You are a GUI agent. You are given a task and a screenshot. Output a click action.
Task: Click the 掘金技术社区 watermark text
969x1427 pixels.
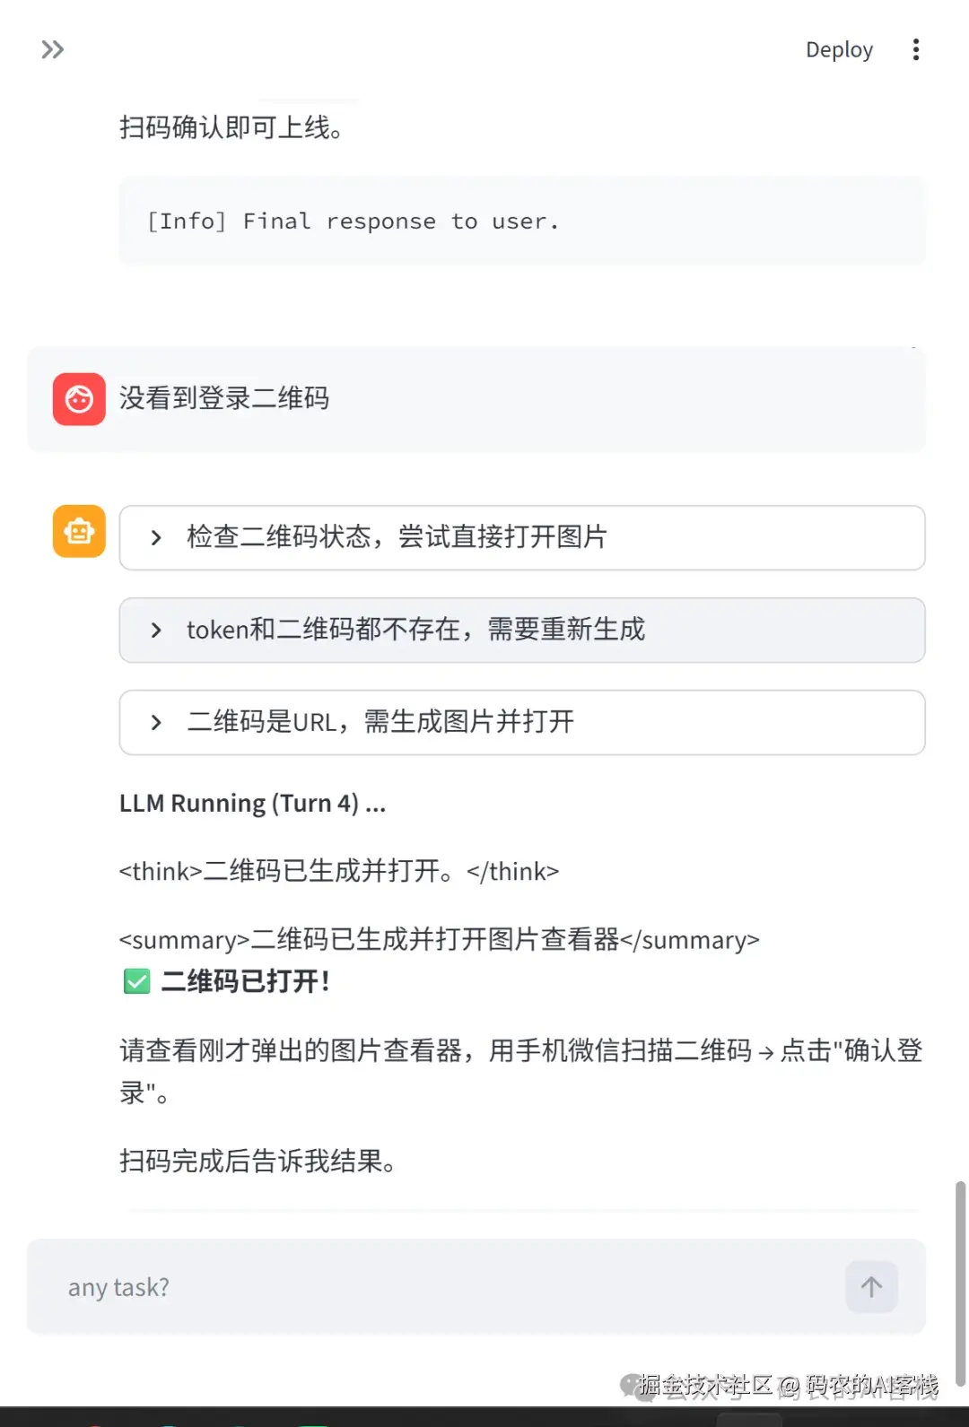pos(705,1385)
